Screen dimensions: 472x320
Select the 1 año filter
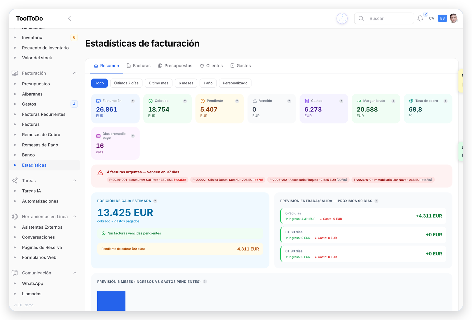pos(208,83)
